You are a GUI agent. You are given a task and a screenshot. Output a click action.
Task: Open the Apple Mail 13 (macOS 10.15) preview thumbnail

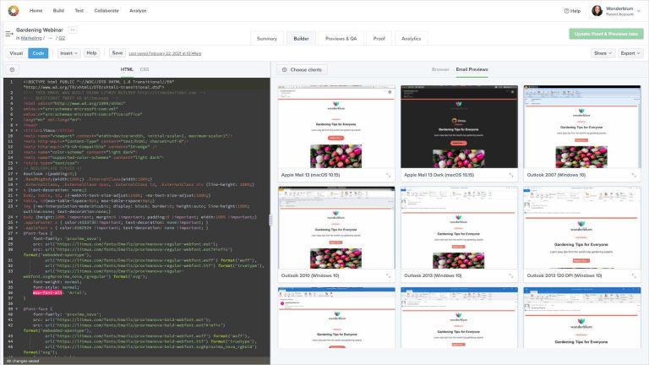[336, 127]
